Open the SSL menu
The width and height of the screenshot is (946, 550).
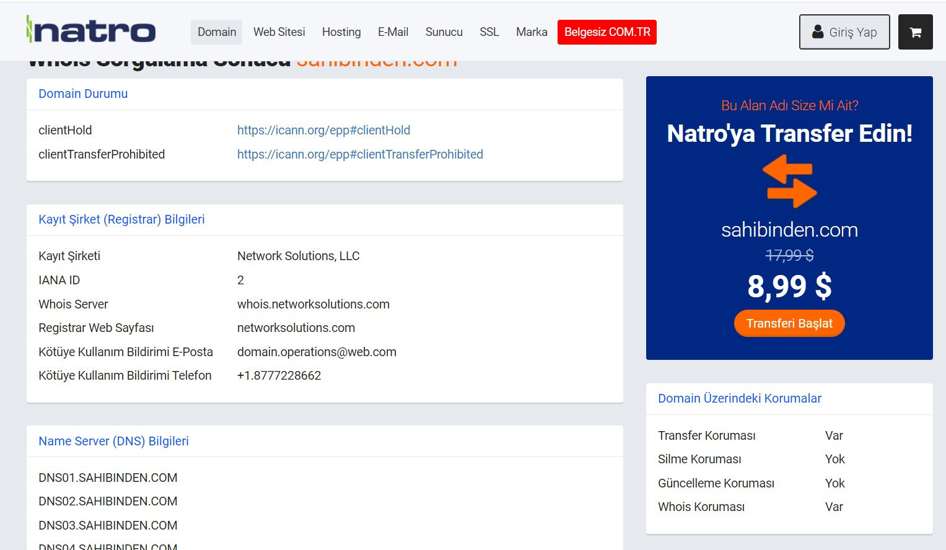tap(489, 32)
